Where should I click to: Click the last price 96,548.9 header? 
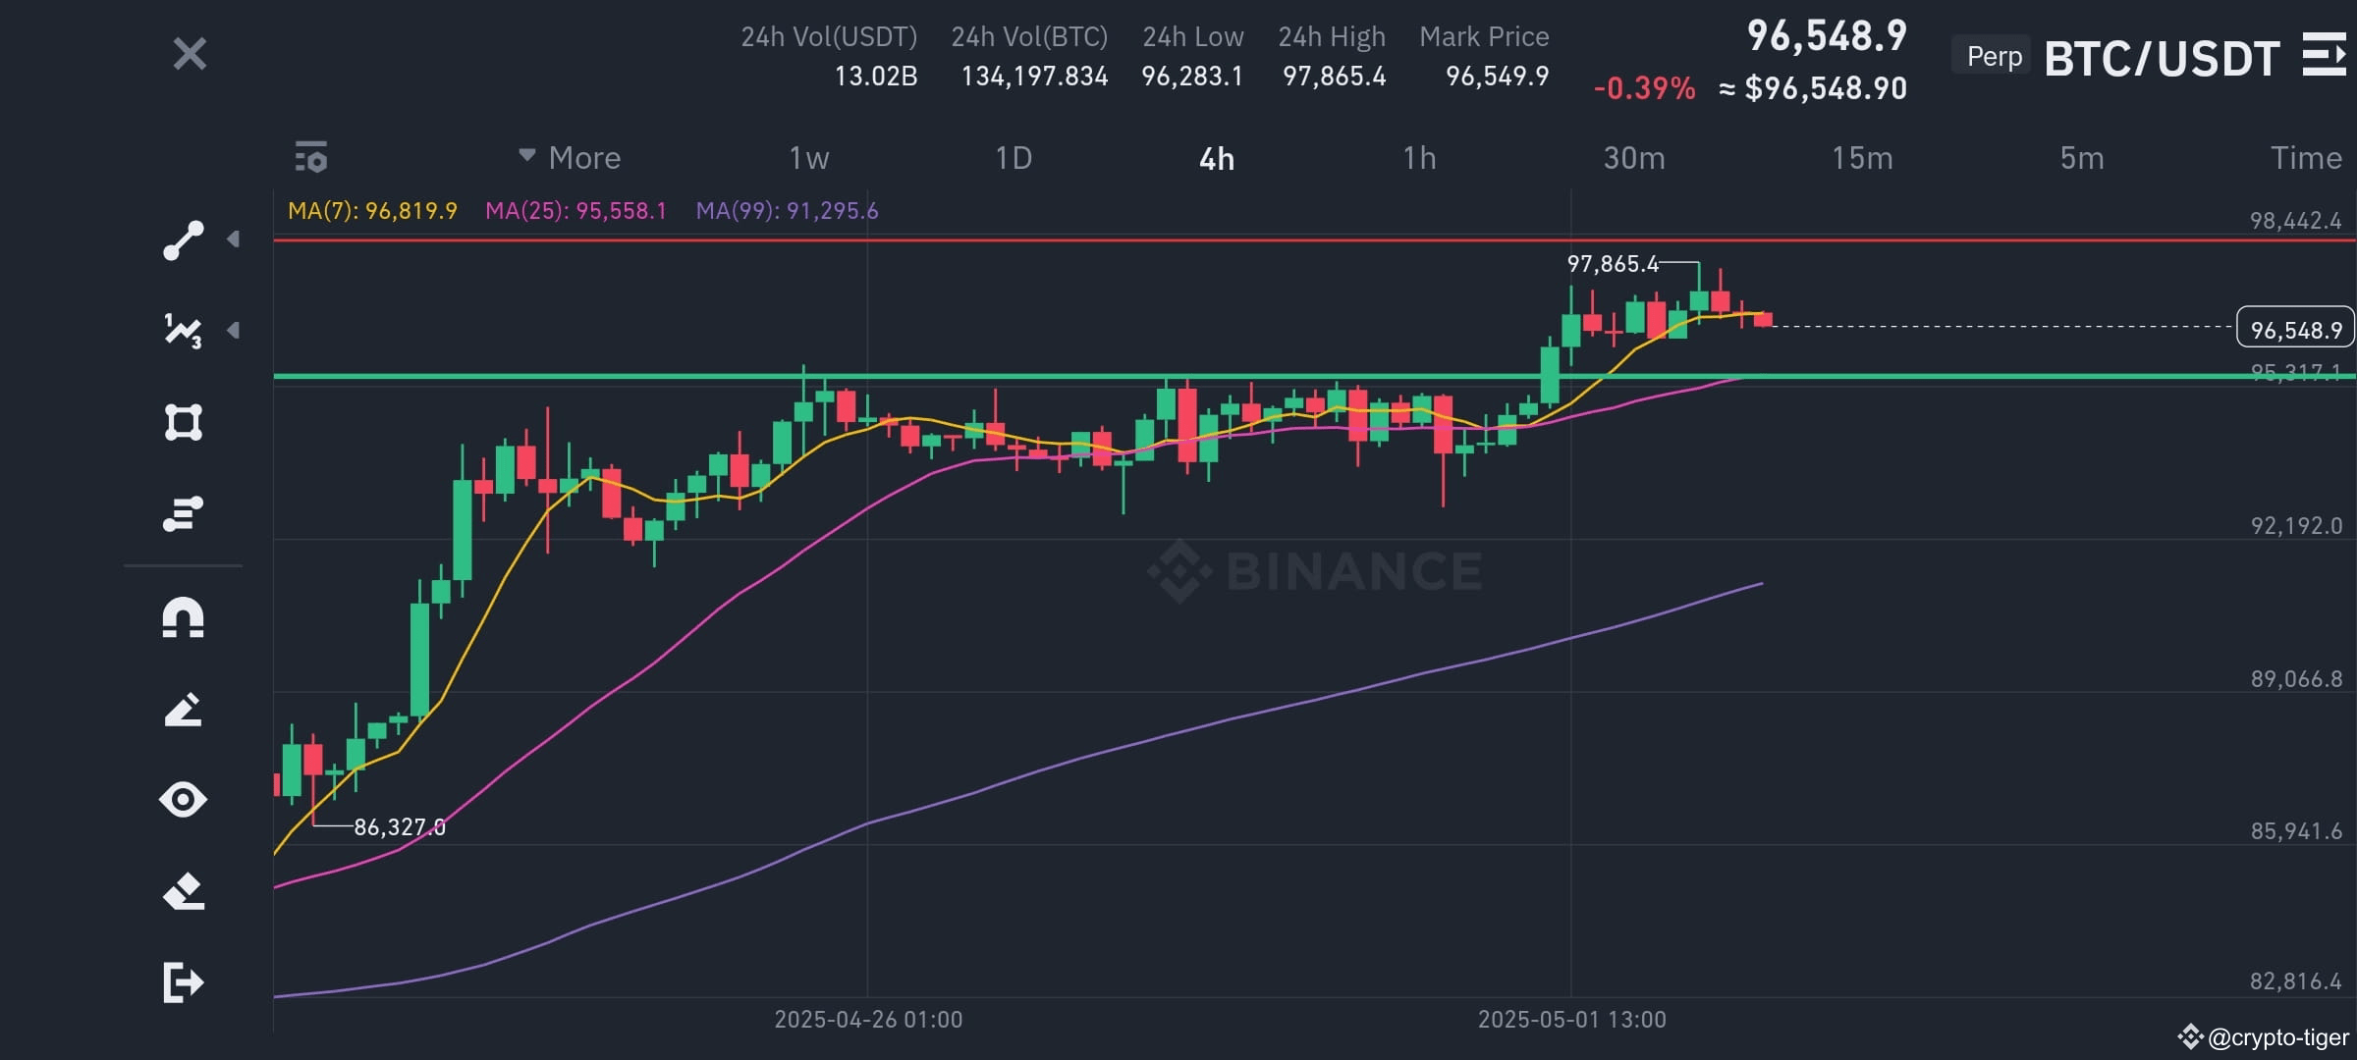[1827, 36]
